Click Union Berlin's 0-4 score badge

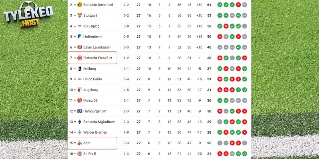click(126, 79)
